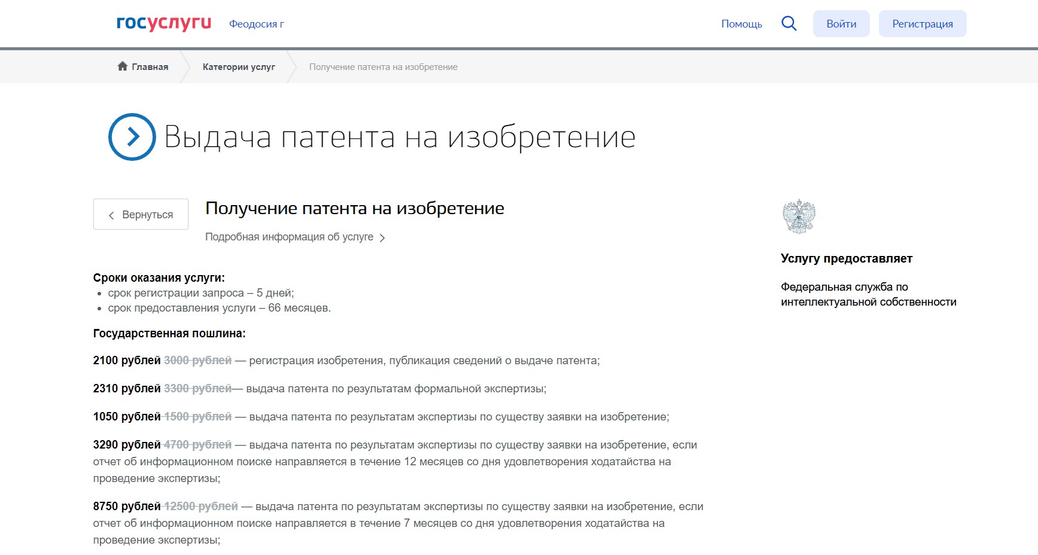The width and height of the screenshot is (1038, 555).
Task: Click the crossed-out 12500 рублей price
Action: coord(201,507)
